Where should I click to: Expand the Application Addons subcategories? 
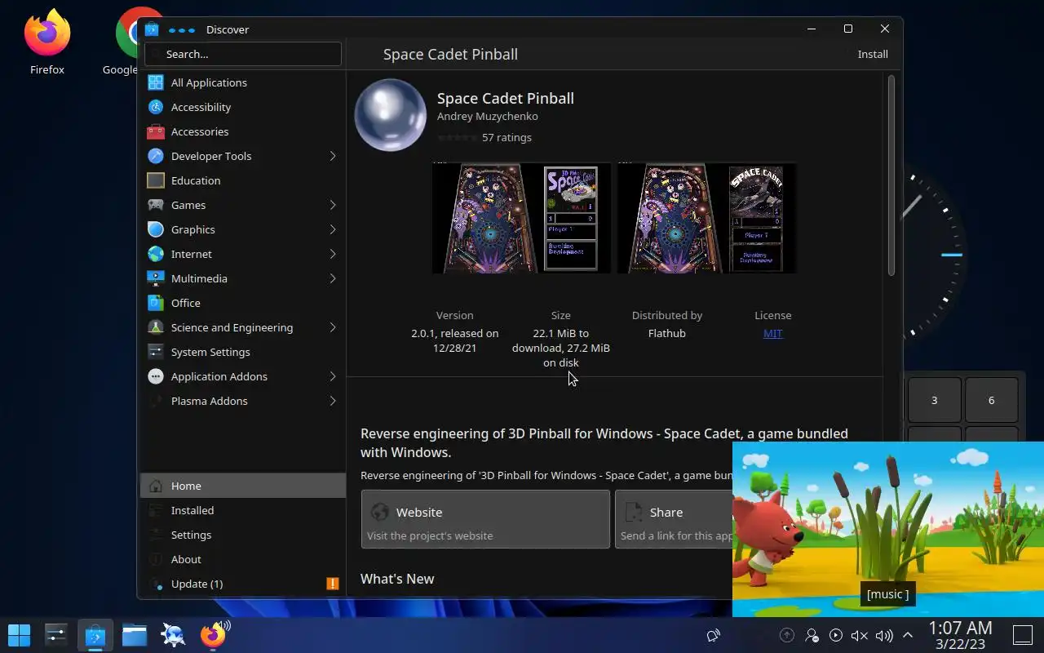tap(333, 376)
